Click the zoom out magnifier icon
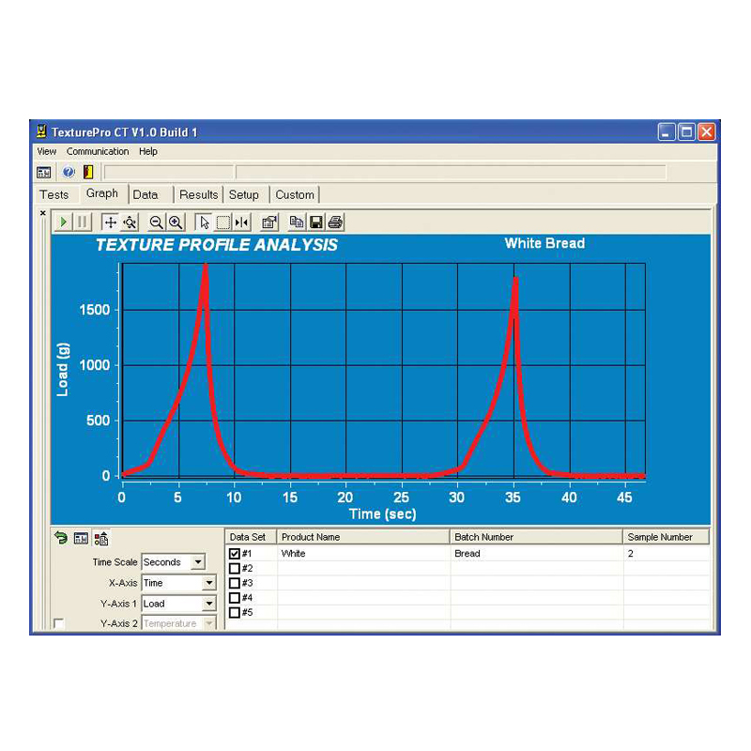The width and height of the screenshot is (751, 751). click(x=157, y=222)
